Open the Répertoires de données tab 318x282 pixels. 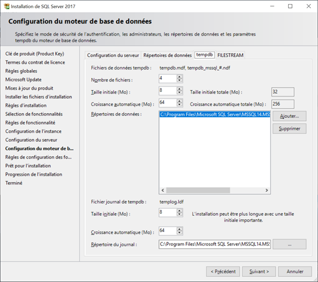pos(167,55)
